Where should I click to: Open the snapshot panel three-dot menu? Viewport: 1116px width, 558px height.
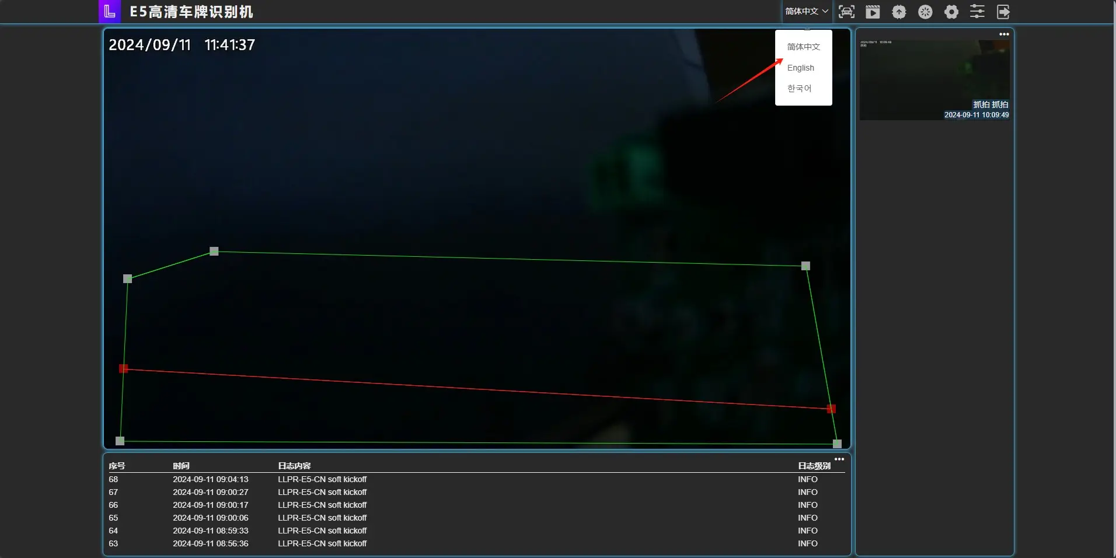[1004, 34]
